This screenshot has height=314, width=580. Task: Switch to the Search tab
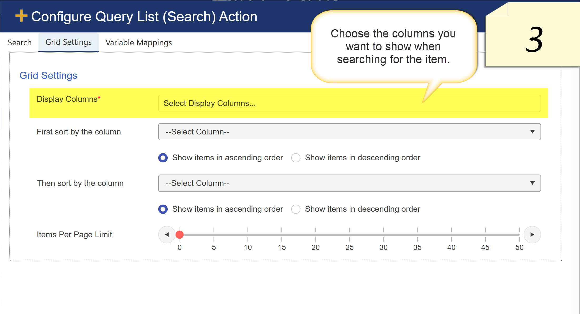coord(20,42)
